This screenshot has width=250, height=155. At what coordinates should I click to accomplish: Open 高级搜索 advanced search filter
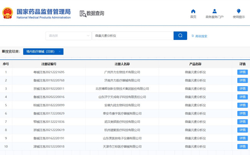(x=199, y=36)
